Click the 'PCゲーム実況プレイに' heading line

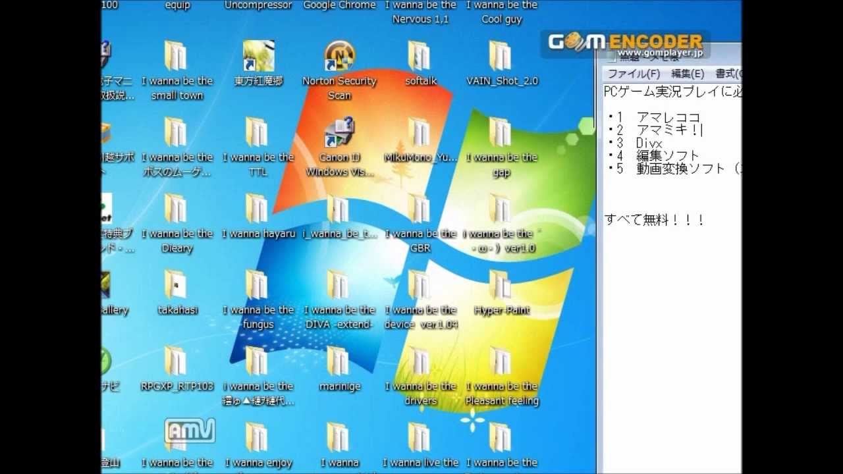point(672,92)
